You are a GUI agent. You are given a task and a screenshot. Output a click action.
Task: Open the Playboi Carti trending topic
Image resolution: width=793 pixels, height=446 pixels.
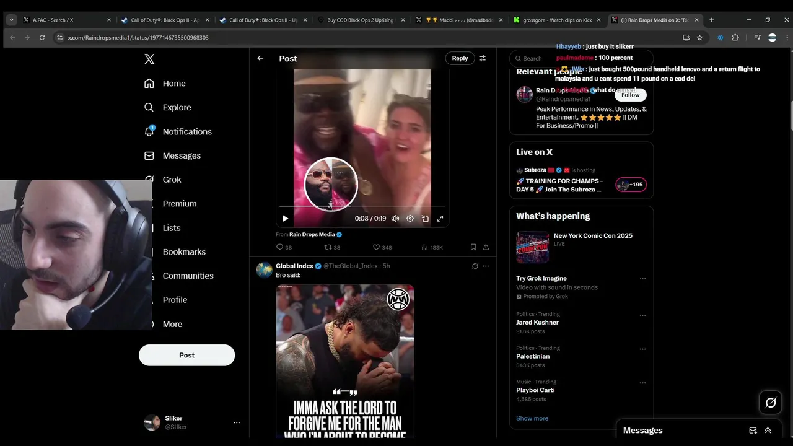click(536, 390)
